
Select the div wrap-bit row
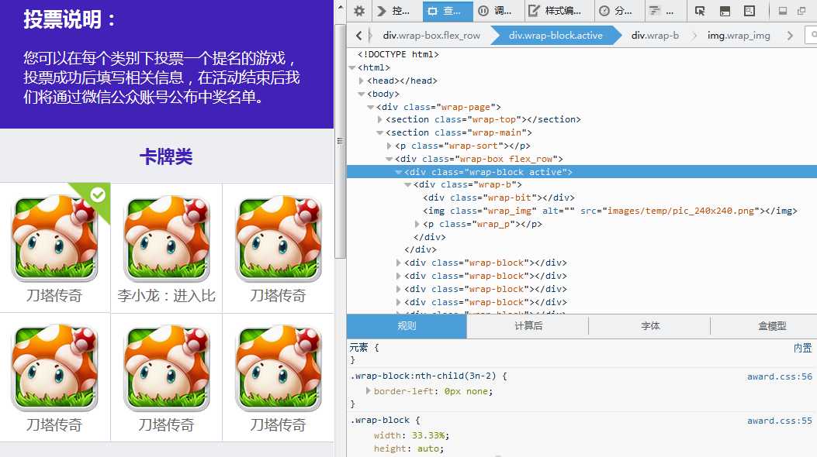499,198
